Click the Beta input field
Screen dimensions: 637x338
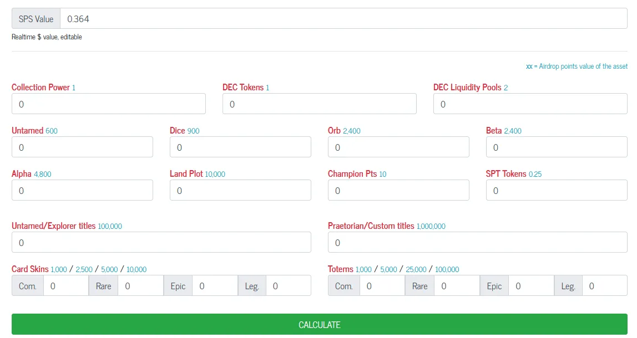[557, 147]
